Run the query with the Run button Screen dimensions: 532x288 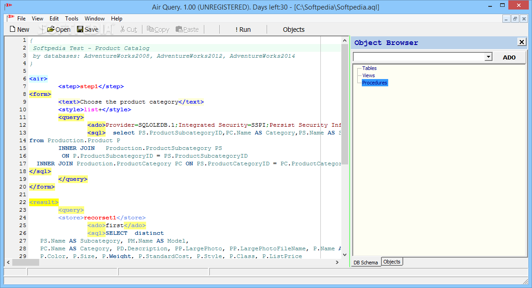(243, 30)
